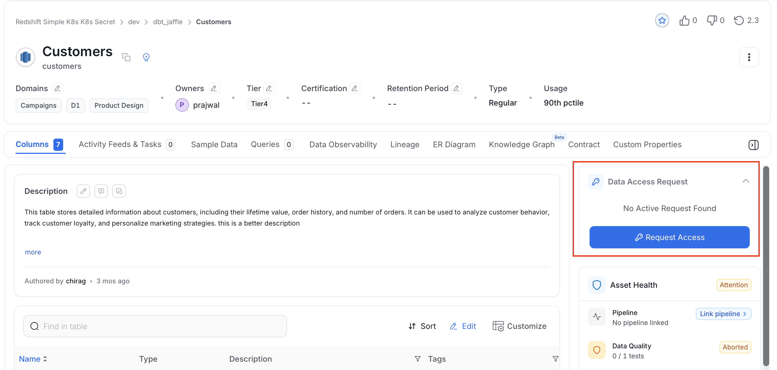Click the Request Access button
Image resolution: width=777 pixels, height=370 pixels.
point(669,237)
